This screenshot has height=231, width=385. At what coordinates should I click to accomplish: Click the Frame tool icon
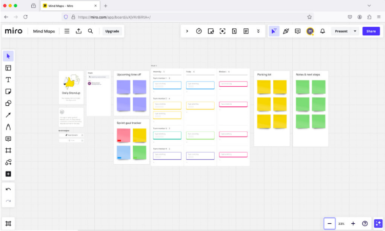[8, 150]
